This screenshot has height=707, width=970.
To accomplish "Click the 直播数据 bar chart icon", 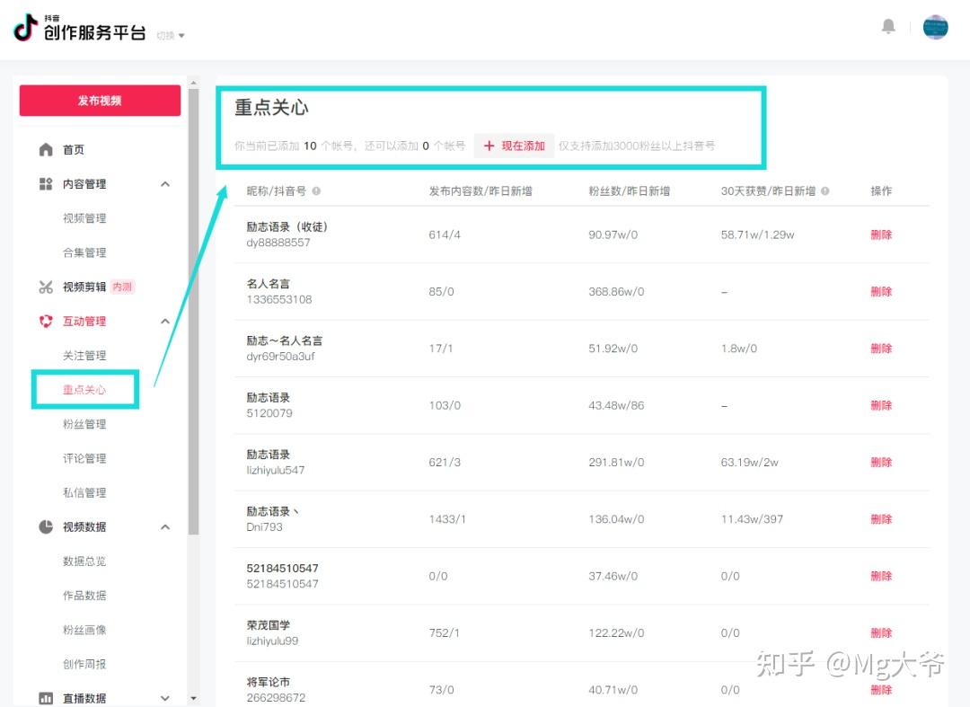I will coord(46,698).
